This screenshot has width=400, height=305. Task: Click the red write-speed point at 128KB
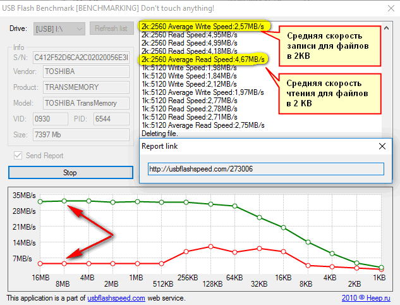pos(210,247)
